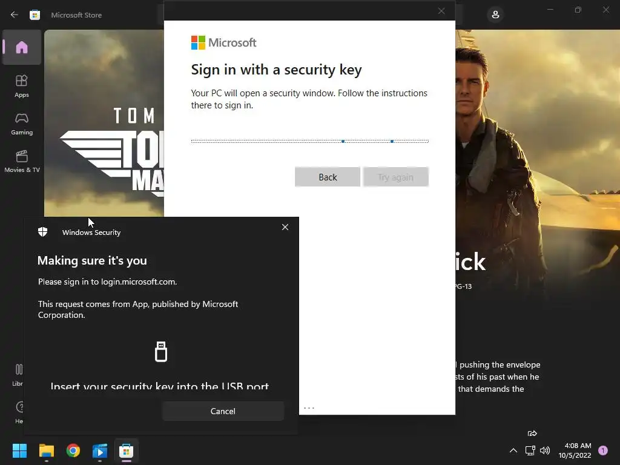Open Google Chrome from taskbar
620x465 pixels.
coord(73,450)
